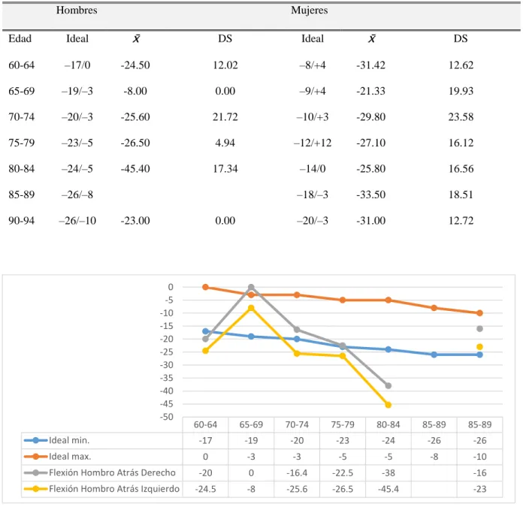523x507 pixels.
Task: Click women's DS value '18.51'
Action: pos(461,195)
